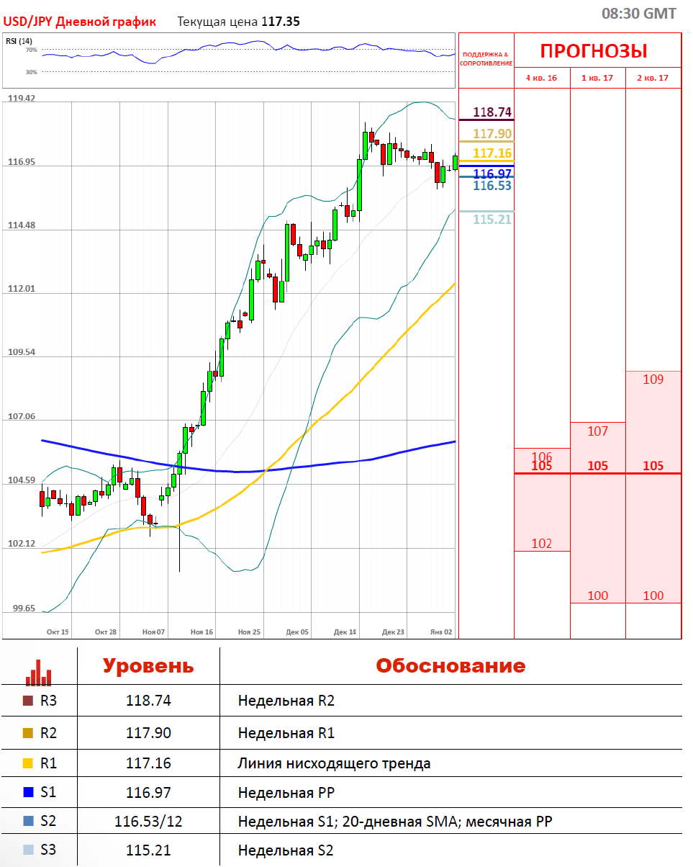Select the yellow R1 color swatch
Viewport: 693px width, 867px height.
[28, 763]
